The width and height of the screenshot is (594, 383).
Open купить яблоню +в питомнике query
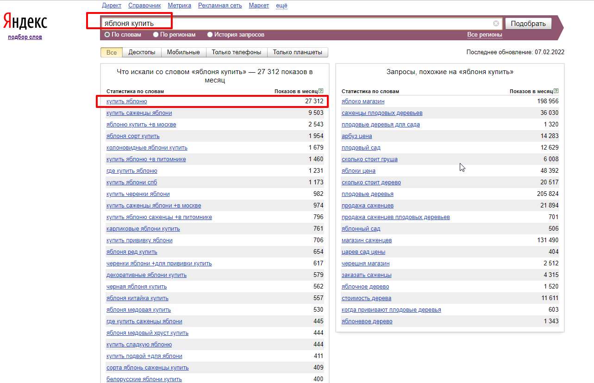pyautogui.click(x=146, y=159)
